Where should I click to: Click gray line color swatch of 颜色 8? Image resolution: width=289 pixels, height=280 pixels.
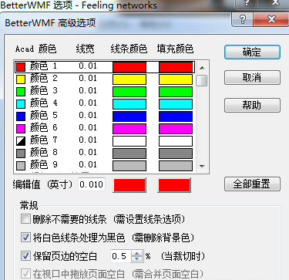[129, 153]
